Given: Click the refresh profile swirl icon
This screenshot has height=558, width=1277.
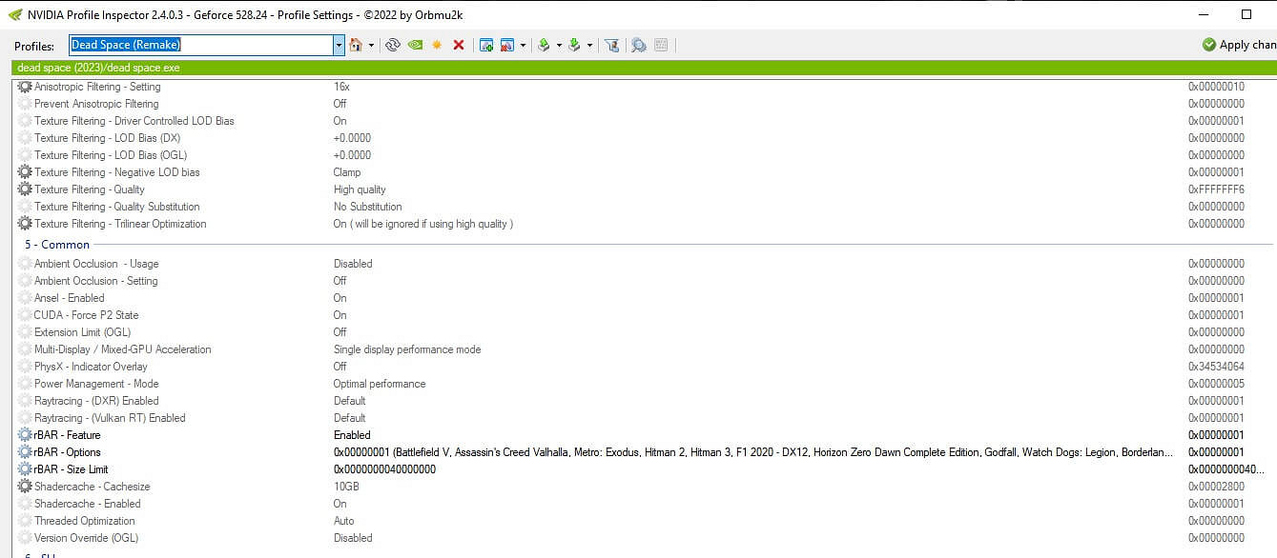Looking at the screenshot, I should click(x=392, y=45).
